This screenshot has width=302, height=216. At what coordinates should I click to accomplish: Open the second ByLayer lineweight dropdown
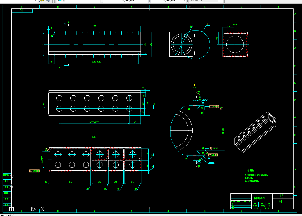tap(168, 1)
